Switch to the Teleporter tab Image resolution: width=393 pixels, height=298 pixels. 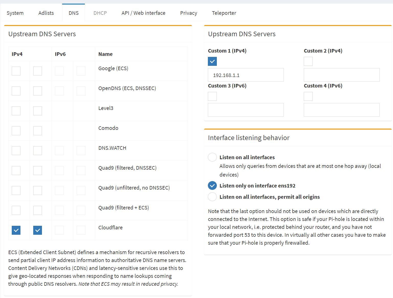pyautogui.click(x=224, y=13)
